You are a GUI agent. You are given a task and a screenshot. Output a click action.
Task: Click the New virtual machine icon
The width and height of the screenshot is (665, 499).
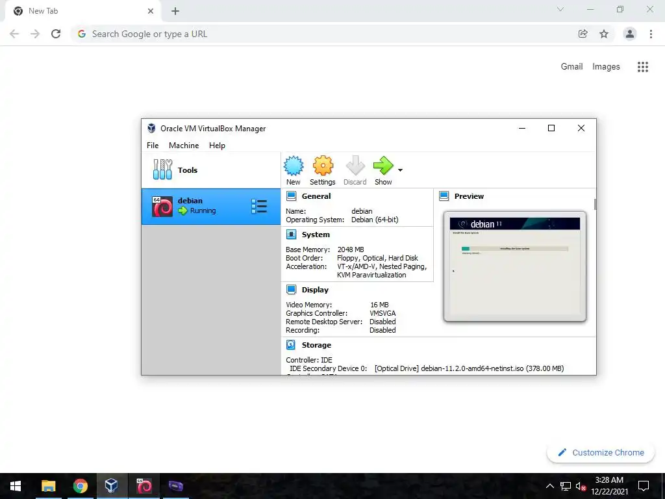pyautogui.click(x=294, y=166)
